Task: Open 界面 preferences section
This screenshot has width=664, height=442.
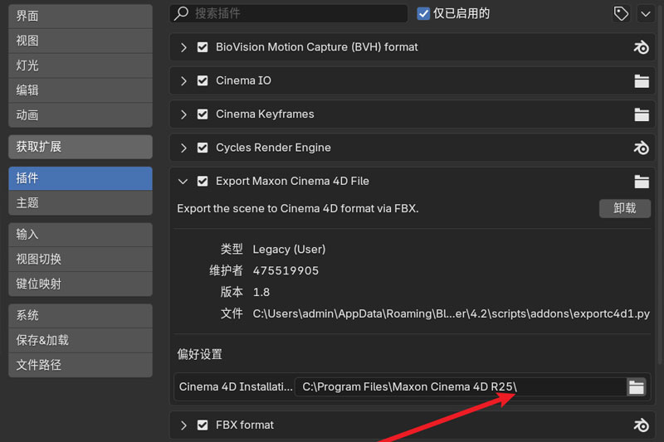Action: point(81,16)
